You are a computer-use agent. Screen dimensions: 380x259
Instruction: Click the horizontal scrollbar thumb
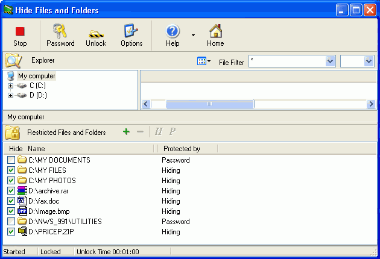209,104
